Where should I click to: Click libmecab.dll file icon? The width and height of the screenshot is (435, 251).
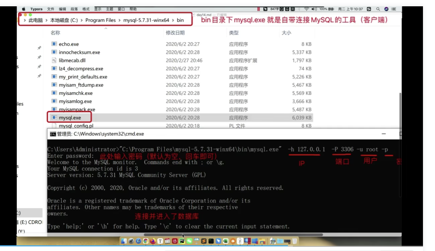pyautogui.click(x=54, y=60)
